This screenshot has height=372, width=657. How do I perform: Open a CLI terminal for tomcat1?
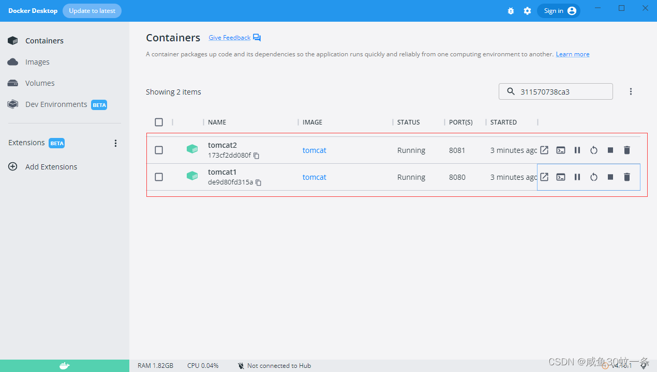pos(561,177)
